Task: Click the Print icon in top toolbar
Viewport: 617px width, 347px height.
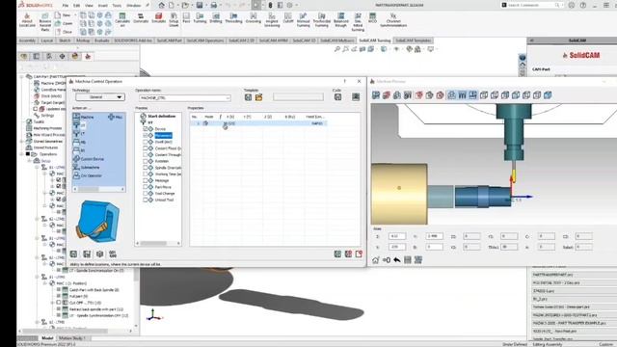Action: tap(214, 5)
